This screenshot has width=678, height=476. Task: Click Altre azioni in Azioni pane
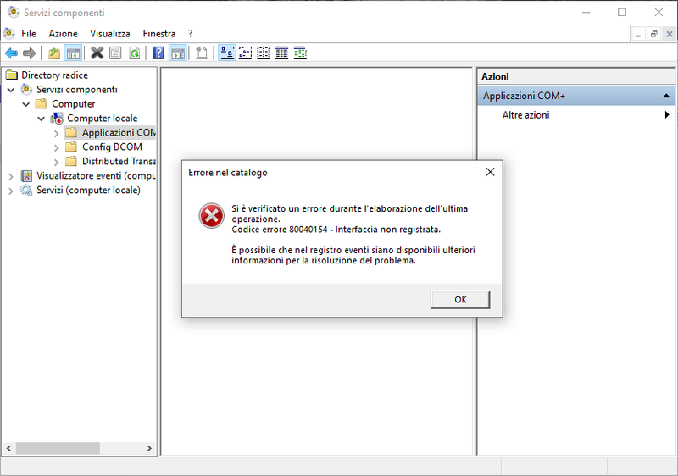[525, 115]
